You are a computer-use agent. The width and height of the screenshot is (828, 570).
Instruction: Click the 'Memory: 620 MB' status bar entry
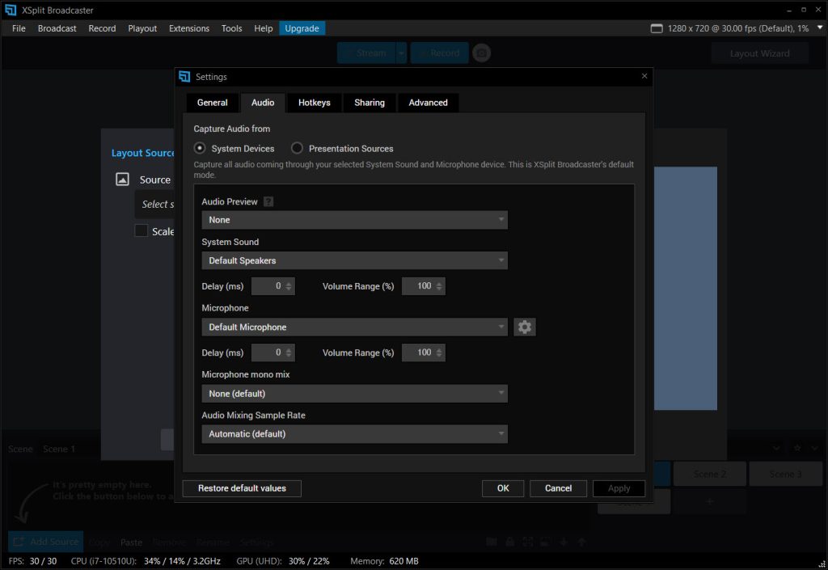coord(384,561)
